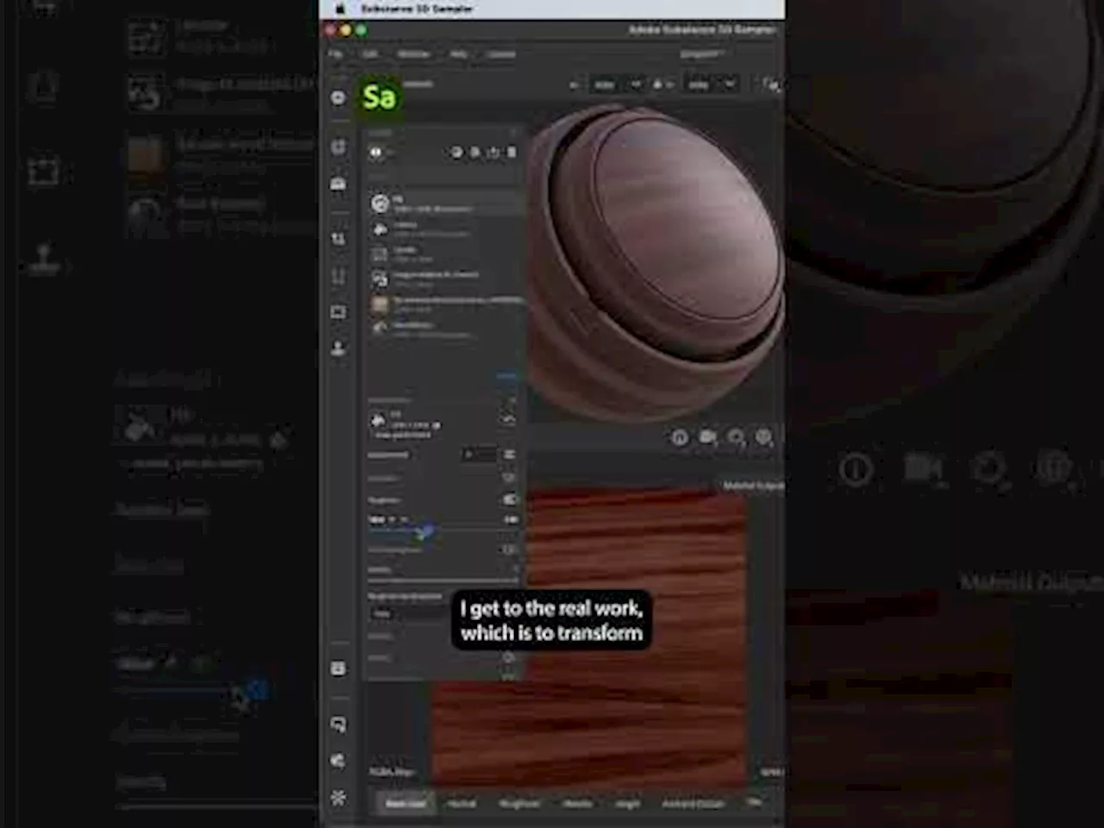
Task: Click the top-right icon above the 3D viewport
Action: pyautogui.click(x=770, y=85)
